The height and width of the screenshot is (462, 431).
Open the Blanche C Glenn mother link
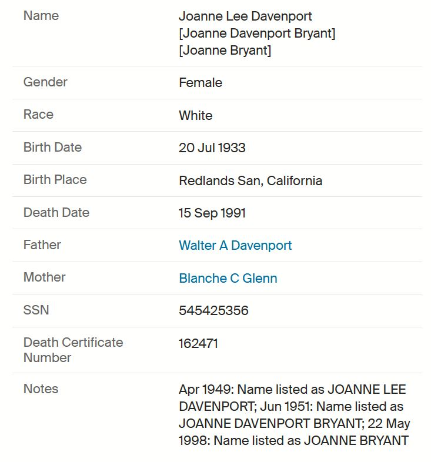coord(228,278)
